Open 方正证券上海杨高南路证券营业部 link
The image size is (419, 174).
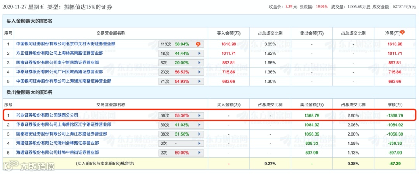(x=59, y=53)
